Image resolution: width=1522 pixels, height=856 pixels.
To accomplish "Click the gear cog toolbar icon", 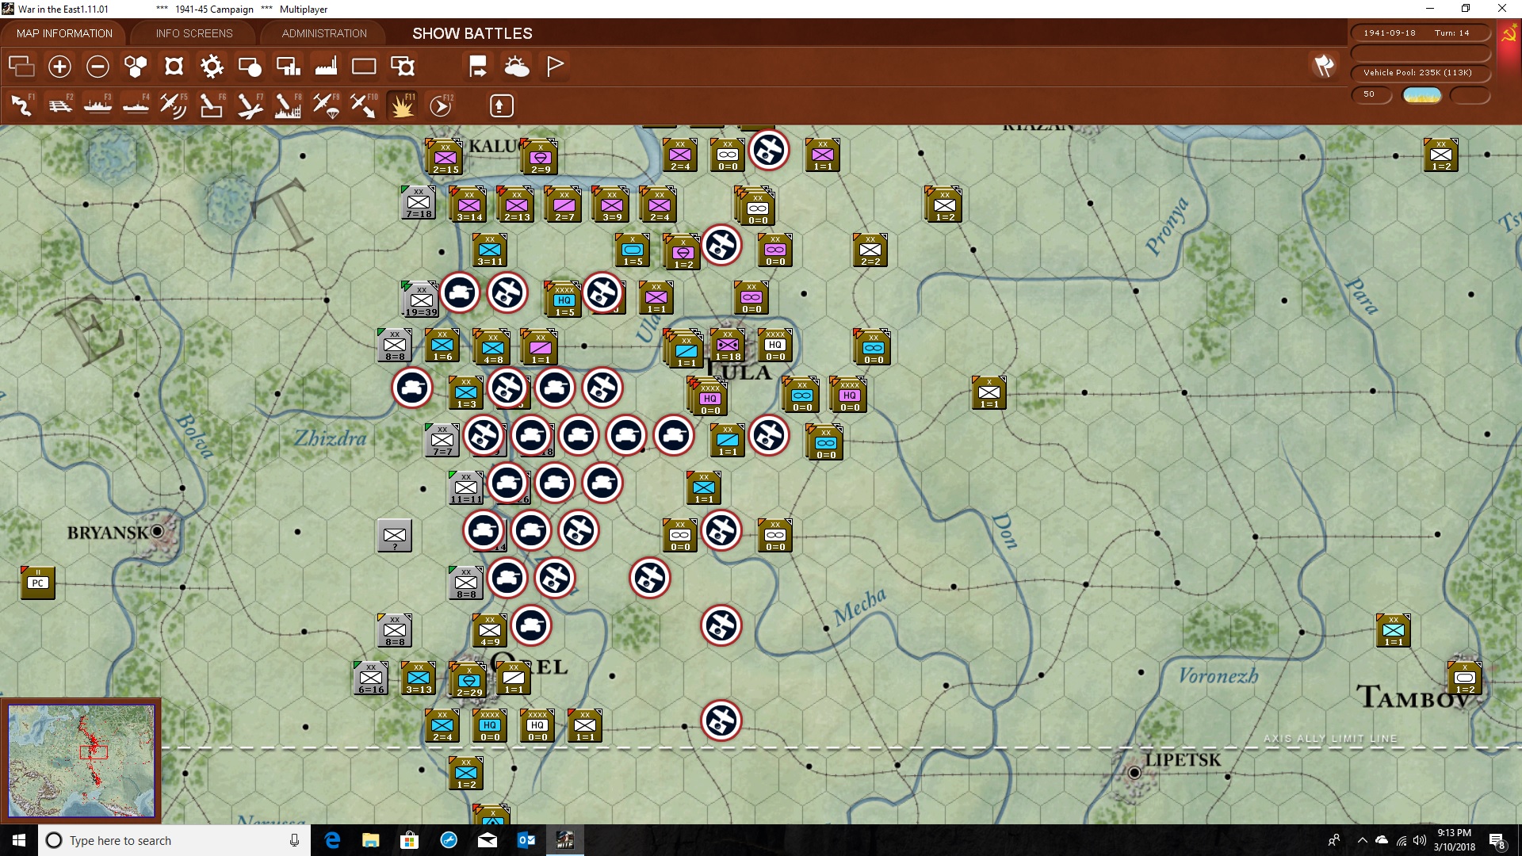I will [212, 67].
